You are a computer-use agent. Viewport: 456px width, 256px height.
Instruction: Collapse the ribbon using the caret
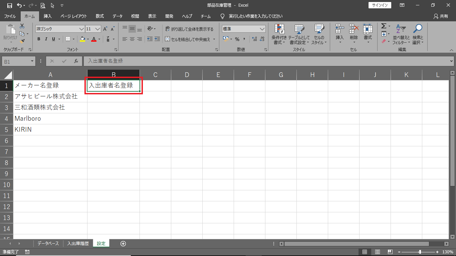(x=452, y=50)
